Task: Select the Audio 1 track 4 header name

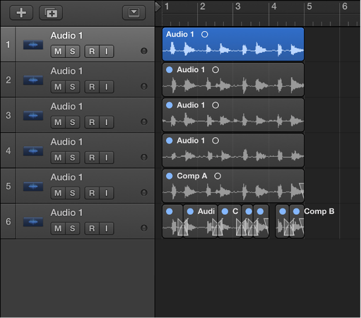Action: point(67,142)
